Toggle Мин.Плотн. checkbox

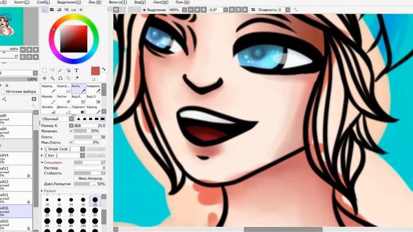point(71,142)
